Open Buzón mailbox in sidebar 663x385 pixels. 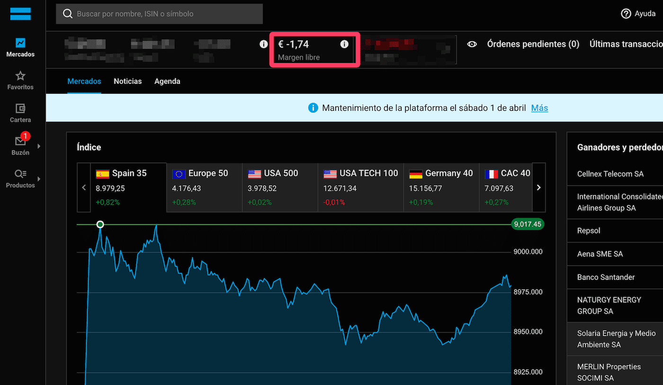20,146
